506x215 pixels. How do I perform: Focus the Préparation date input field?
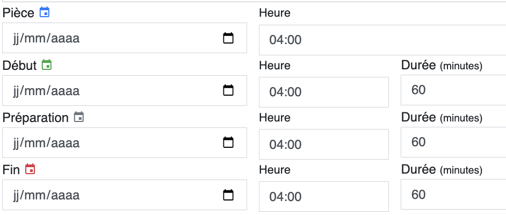pos(125,142)
